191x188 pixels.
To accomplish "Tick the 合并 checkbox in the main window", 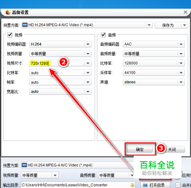I will (178, 185).
